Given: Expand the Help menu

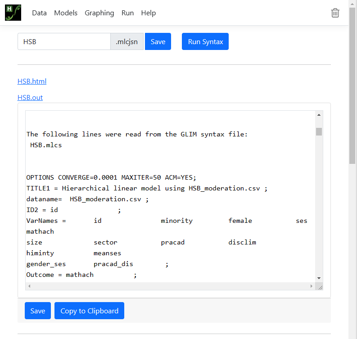Looking at the screenshot, I should (x=148, y=13).
